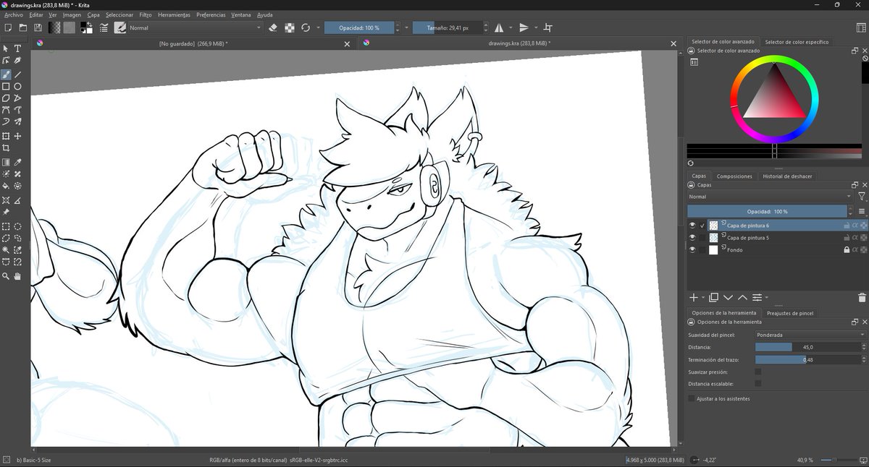Expand horizontal mirror options arrow
The width and height of the screenshot is (869, 467).
coord(511,27)
